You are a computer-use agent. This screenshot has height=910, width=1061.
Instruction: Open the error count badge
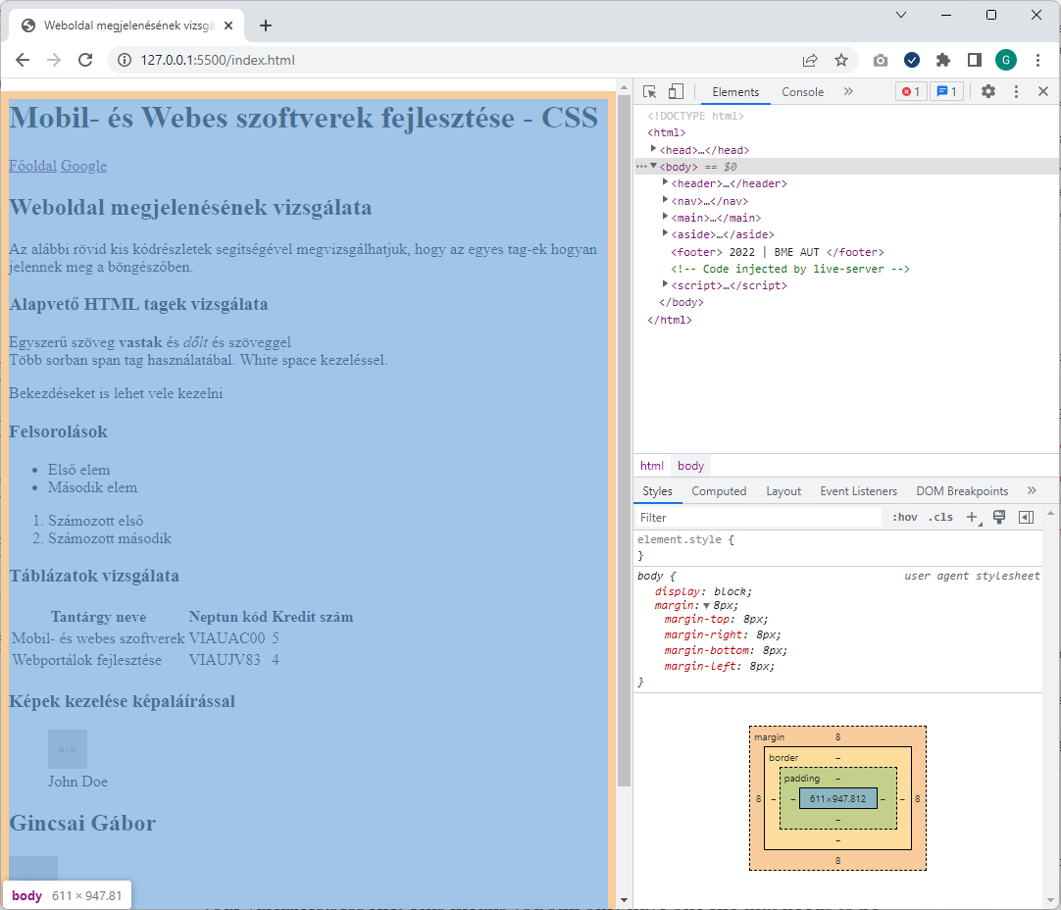click(x=911, y=92)
